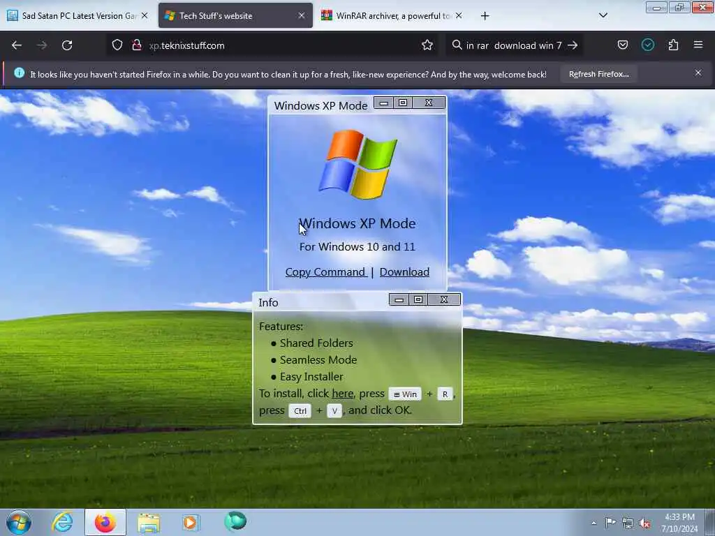Show hidden tray icons arrow
Image resolution: width=715 pixels, height=536 pixels.
point(594,523)
